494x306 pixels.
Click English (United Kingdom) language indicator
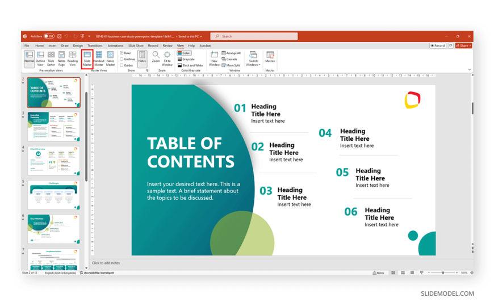coord(60,273)
